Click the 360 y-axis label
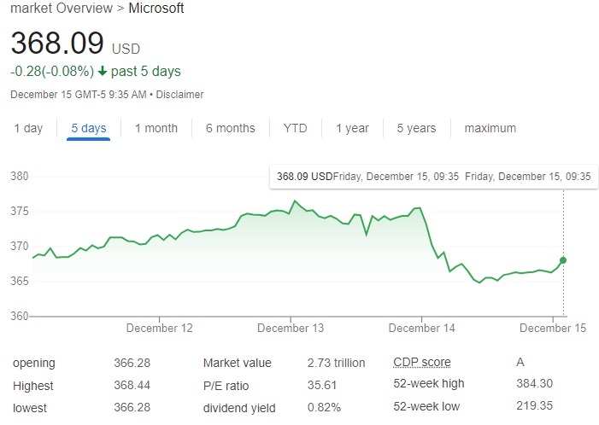The height and width of the screenshot is (425, 599). point(20,316)
